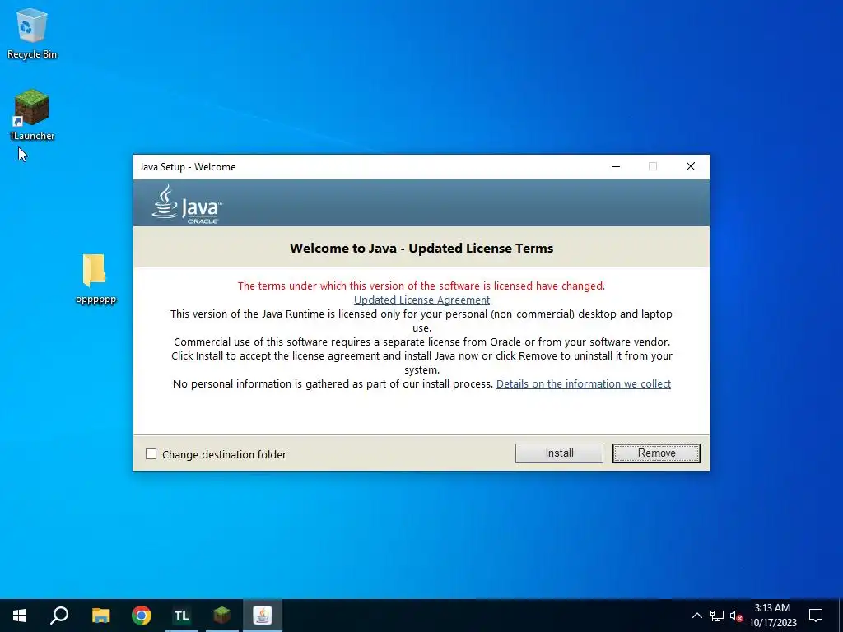Check the Change destination folder checkbox
Viewport: 843px width, 632px height.
(151, 454)
